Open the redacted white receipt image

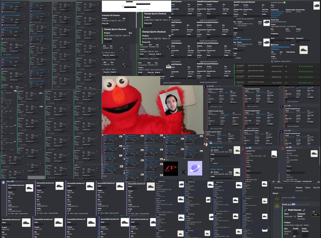[x=136, y=6]
